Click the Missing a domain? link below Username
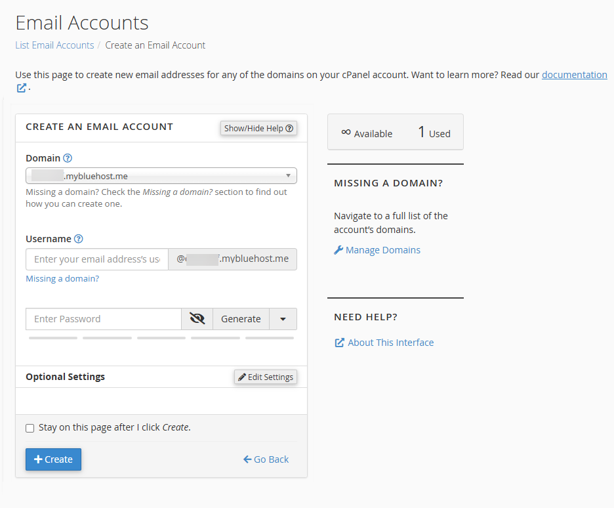The image size is (614, 508). (x=62, y=278)
